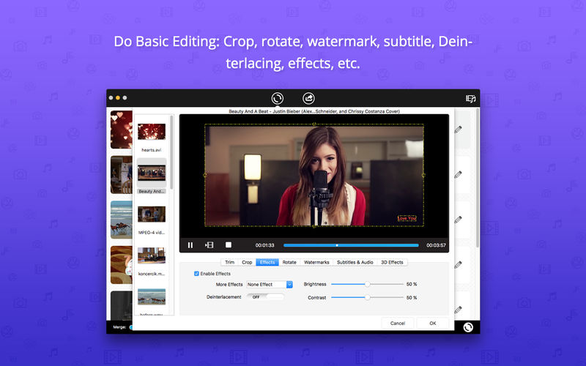The width and height of the screenshot is (586, 366).
Task: Open the media browser icon at top right
Action: tap(470, 99)
